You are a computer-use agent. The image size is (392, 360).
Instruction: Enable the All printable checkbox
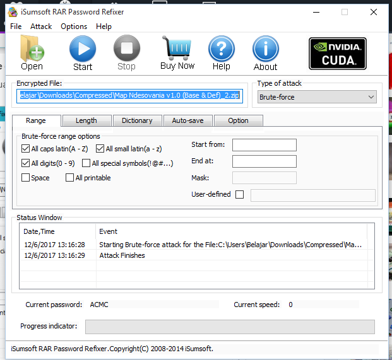point(69,178)
